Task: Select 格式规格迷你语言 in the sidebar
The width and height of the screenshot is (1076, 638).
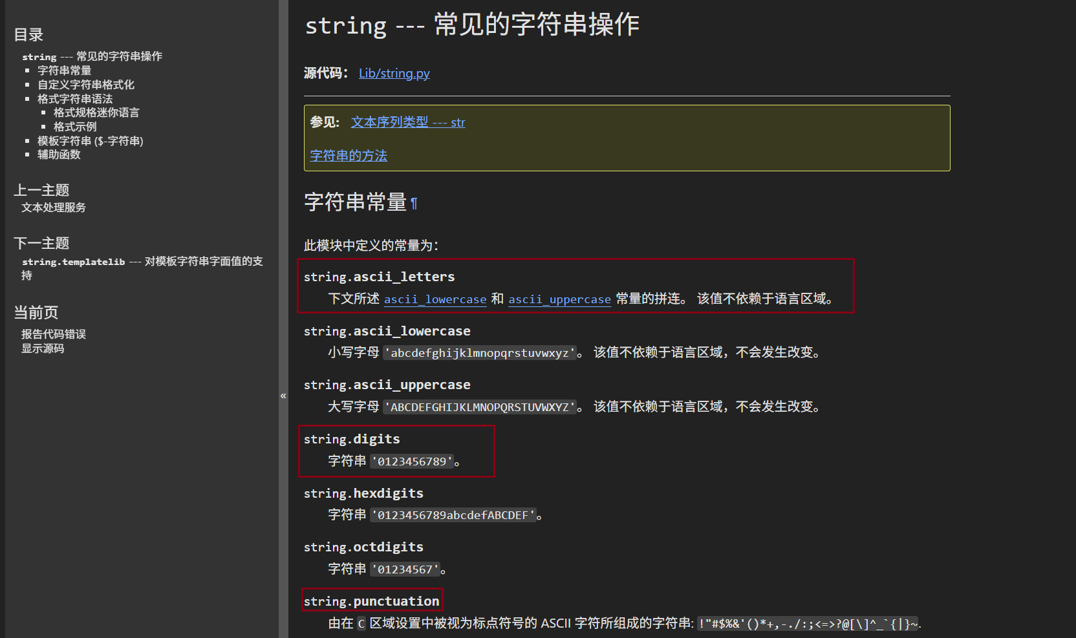Action: (96, 112)
